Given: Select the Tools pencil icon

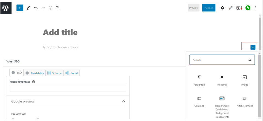Looking at the screenshot, I should [28, 8].
